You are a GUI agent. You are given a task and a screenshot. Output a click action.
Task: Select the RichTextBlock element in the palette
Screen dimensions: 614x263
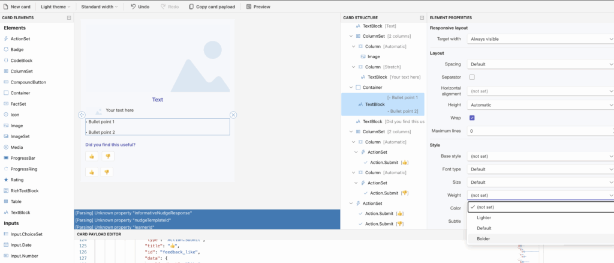point(21,191)
